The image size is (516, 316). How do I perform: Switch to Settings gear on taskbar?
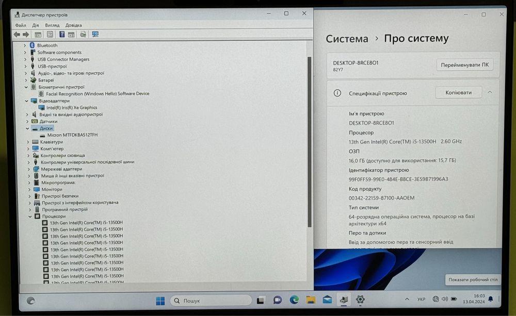(360, 300)
